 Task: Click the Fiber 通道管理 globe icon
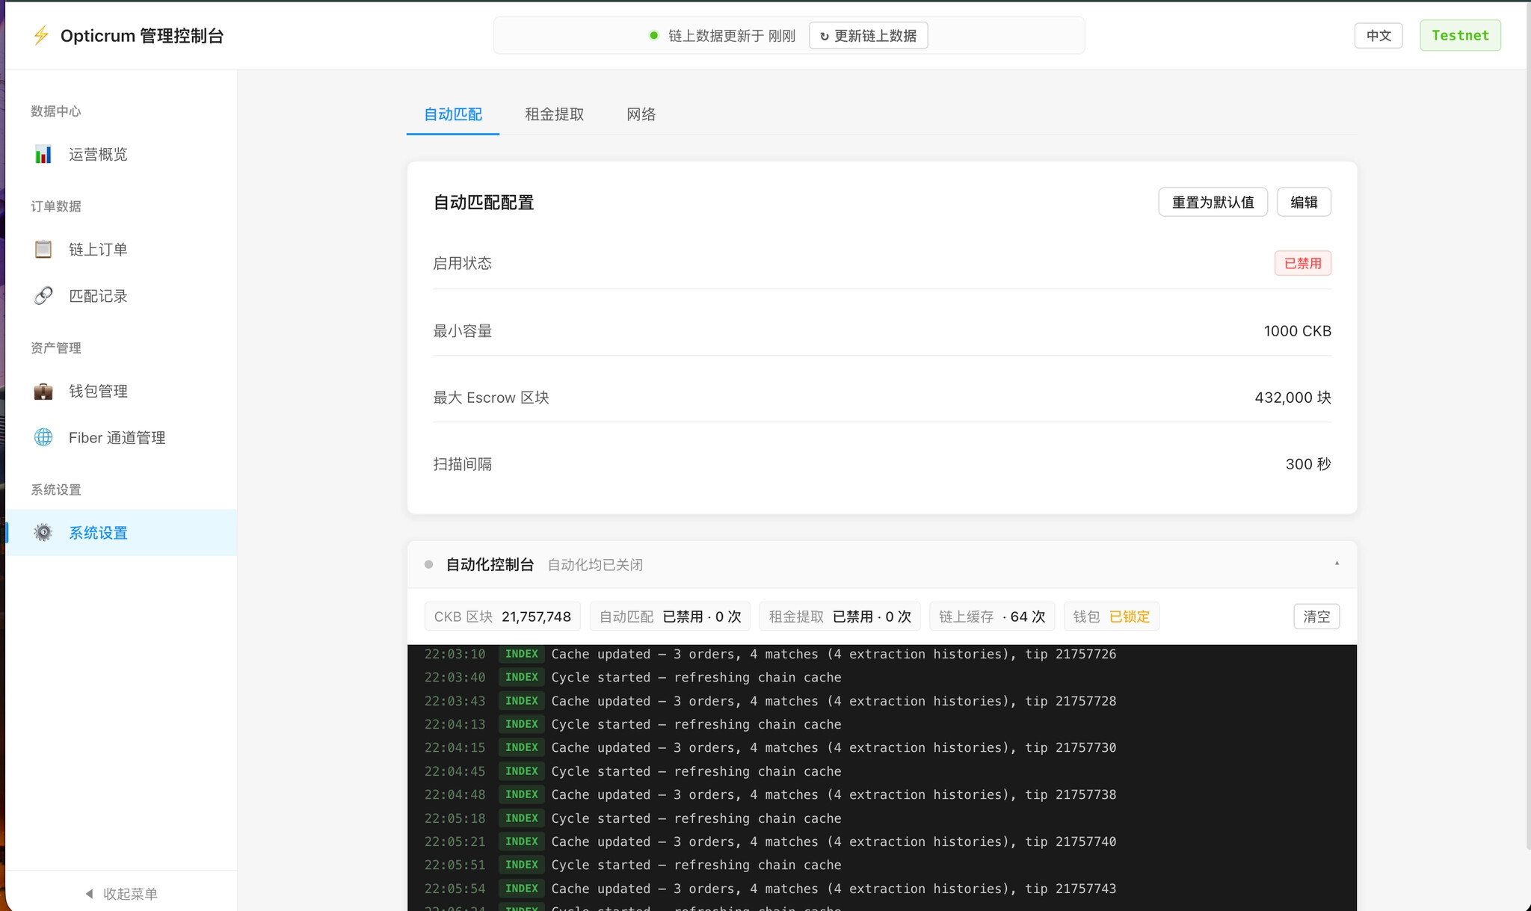click(43, 437)
